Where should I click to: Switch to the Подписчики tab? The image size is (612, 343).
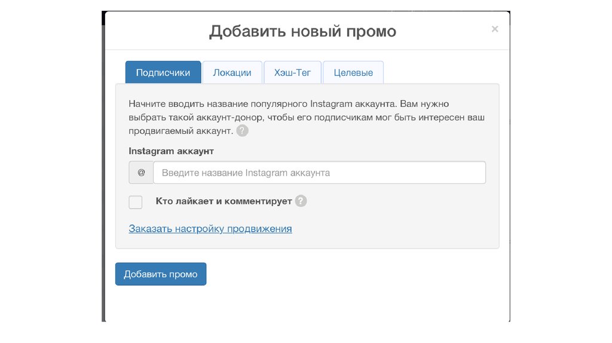tap(163, 72)
